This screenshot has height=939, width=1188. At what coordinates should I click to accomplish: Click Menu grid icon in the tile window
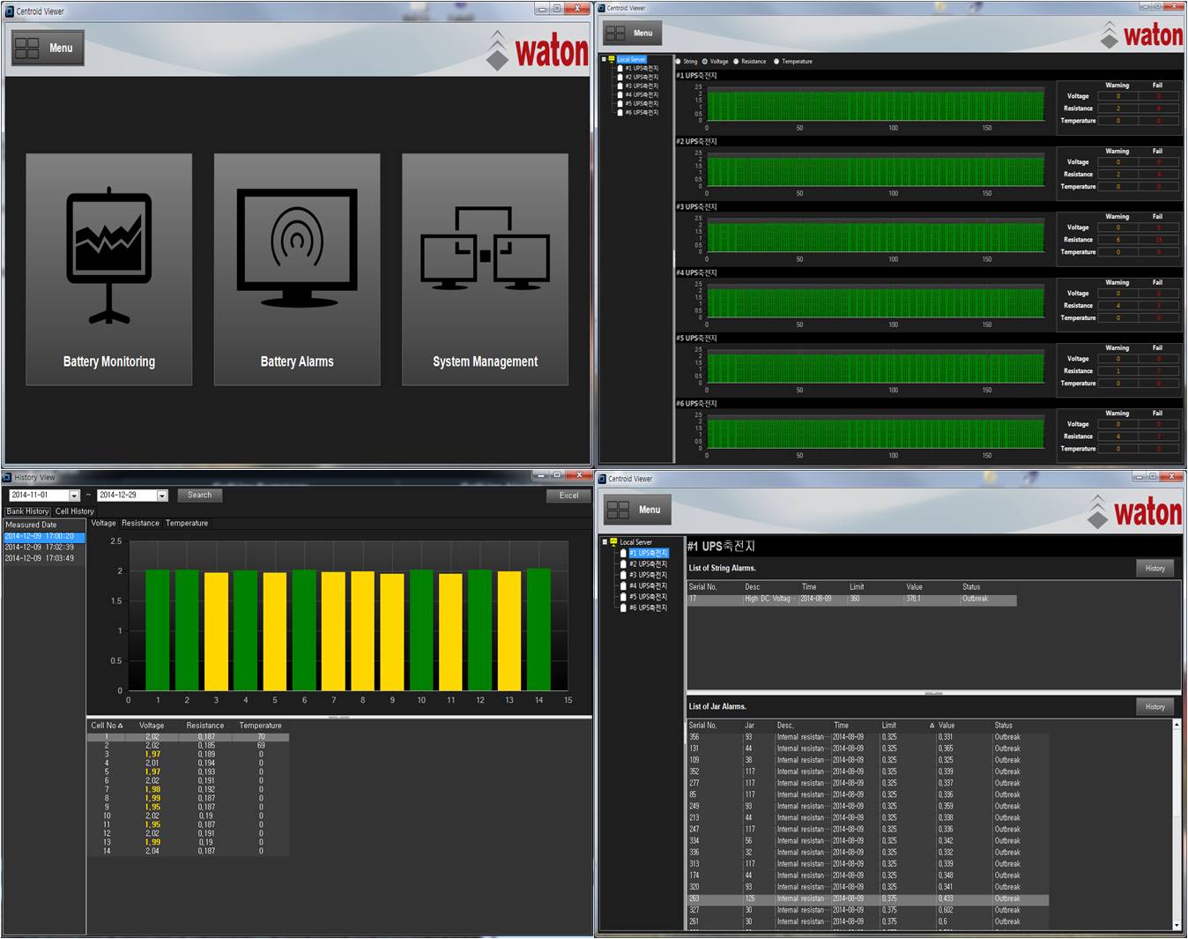point(27,48)
